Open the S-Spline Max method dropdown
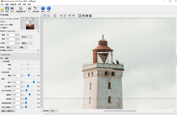177x115 pixels. click(20, 55)
